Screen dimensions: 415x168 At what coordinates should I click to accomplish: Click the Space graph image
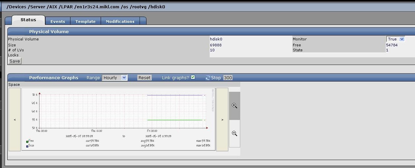click(x=118, y=119)
